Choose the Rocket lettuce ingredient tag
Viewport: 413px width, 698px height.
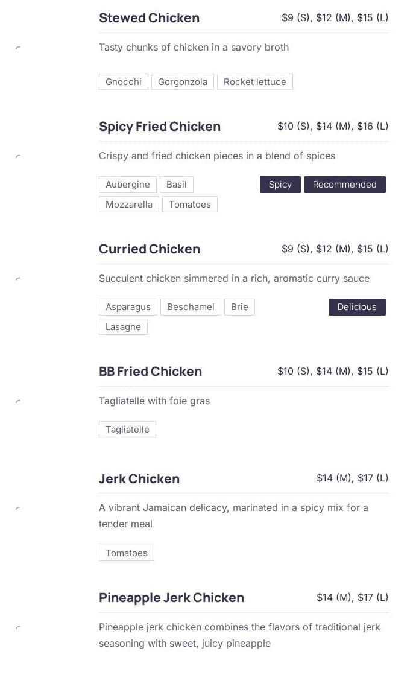point(254,82)
